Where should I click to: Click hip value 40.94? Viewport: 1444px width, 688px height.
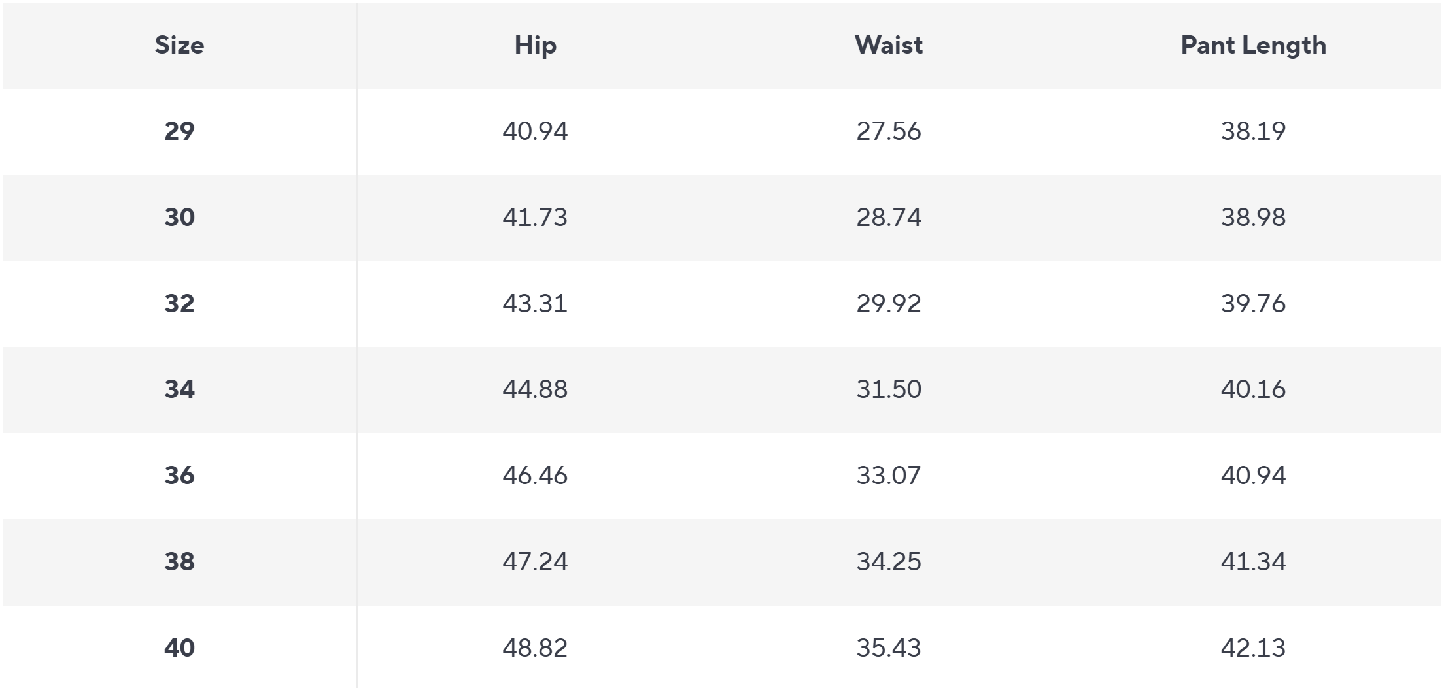click(535, 131)
